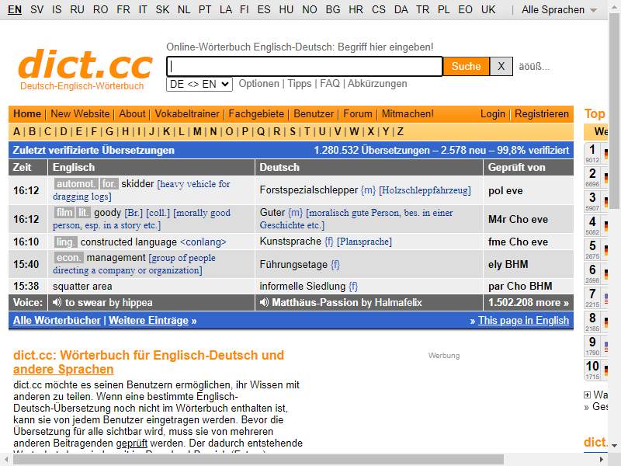Click the "goody" English entry

(x=107, y=213)
